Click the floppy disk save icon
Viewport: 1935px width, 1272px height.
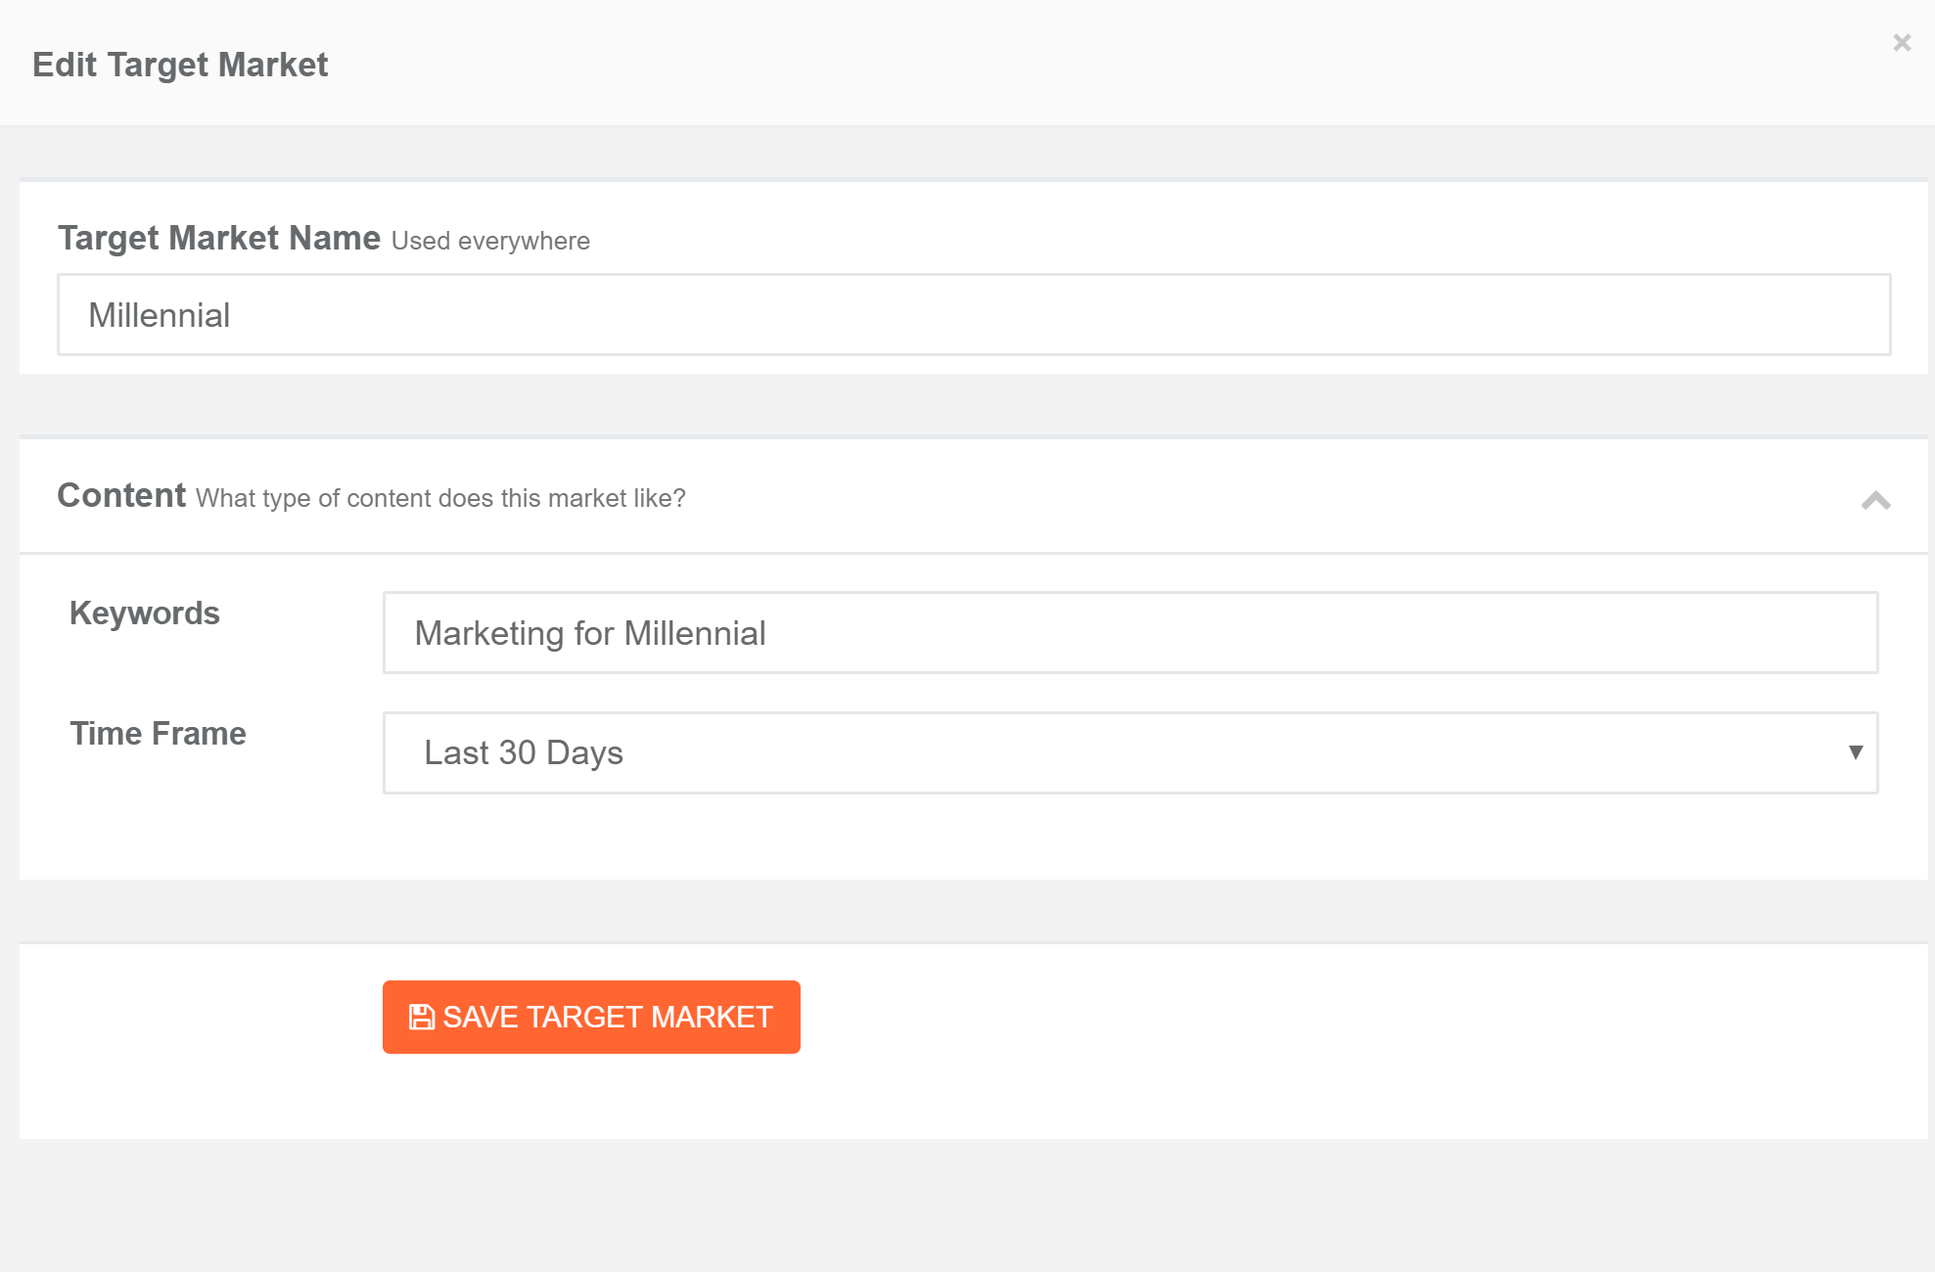pyautogui.click(x=422, y=1018)
